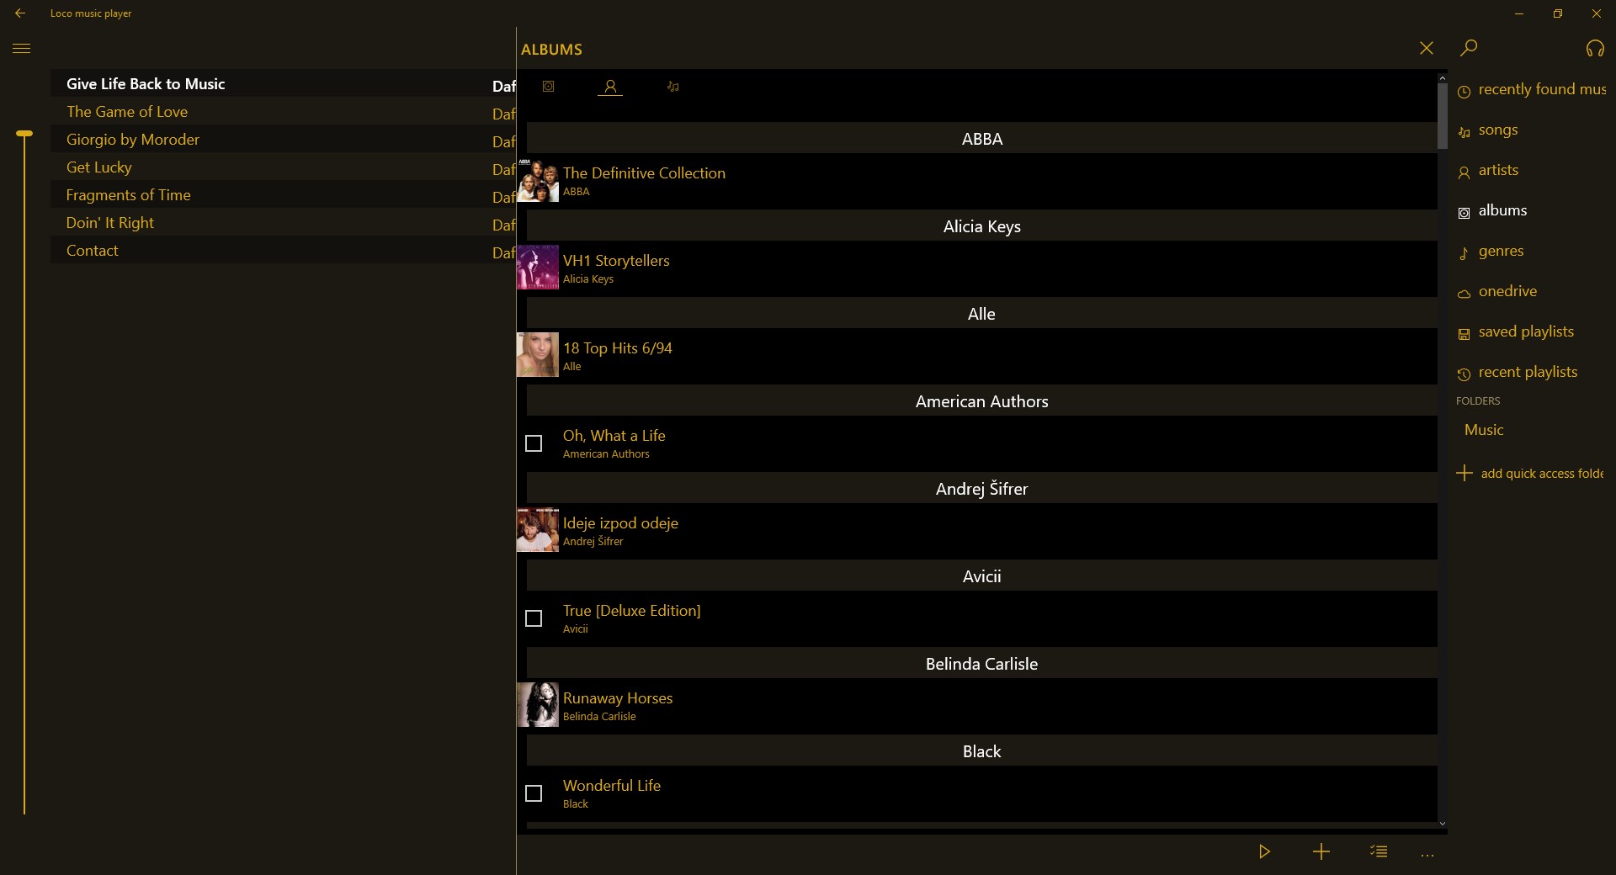This screenshot has height=875, width=1616.
Task: Select the artist sorting icon
Action: (610, 86)
